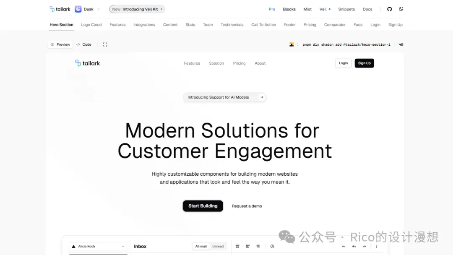Click the pnpm install command to copy
453x255 pixels.
click(x=346, y=44)
